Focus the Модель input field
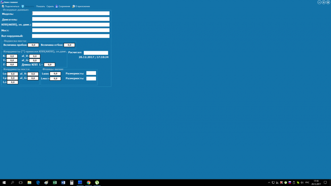The height and width of the screenshot is (186, 331). 71,13
